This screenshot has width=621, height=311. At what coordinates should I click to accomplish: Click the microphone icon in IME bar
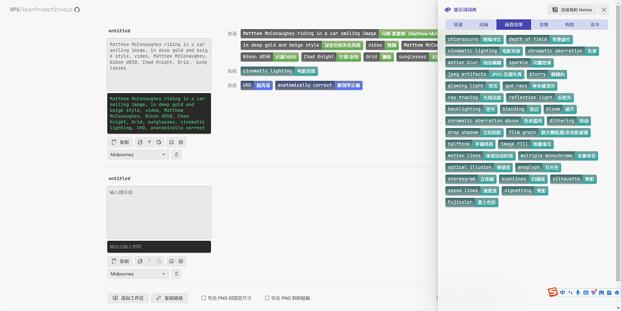pyautogui.click(x=577, y=293)
